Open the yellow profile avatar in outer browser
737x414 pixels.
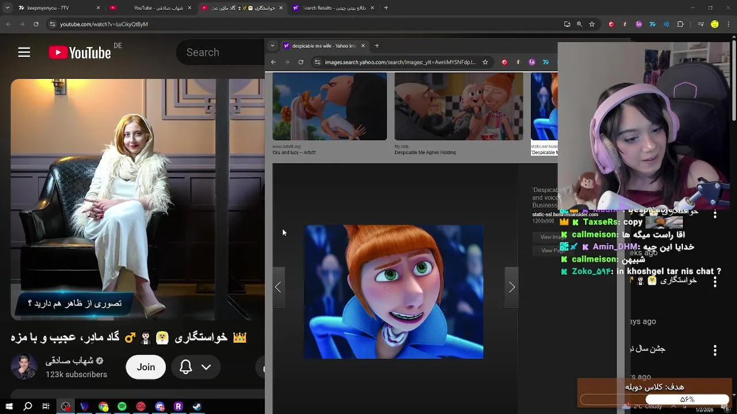click(x=715, y=24)
